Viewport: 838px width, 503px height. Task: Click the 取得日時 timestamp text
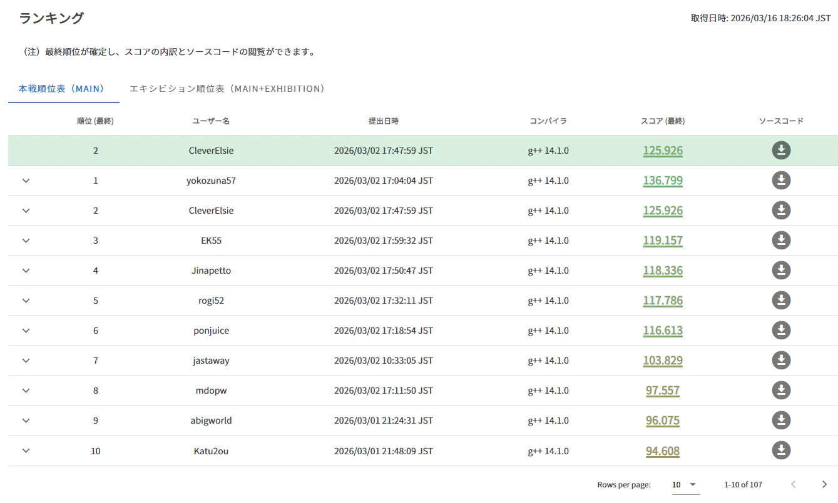pos(760,18)
